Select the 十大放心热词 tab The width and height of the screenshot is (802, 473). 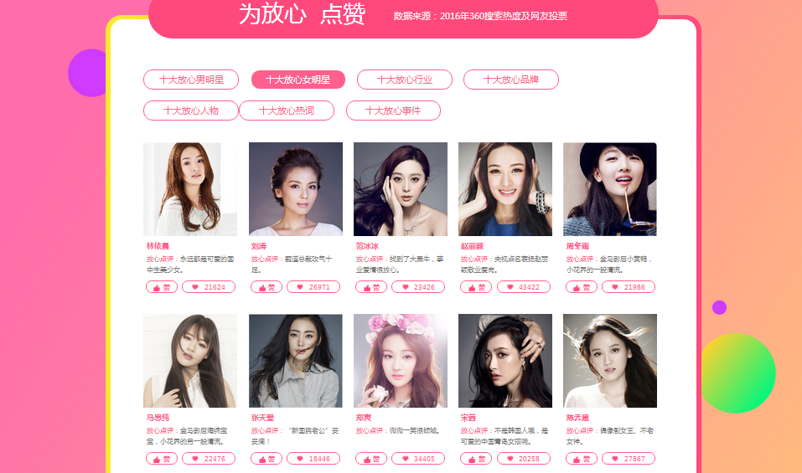287,111
